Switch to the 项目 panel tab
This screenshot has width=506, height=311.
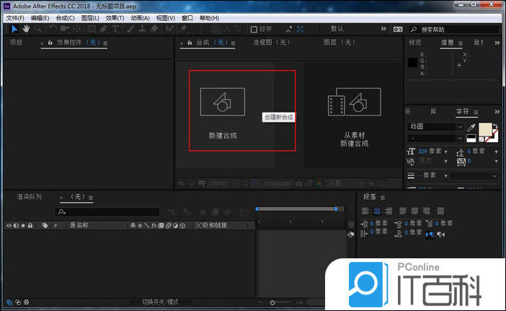click(x=16, y=43)
